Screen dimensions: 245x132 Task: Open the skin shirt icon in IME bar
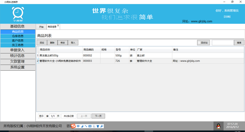pos(98,126)
